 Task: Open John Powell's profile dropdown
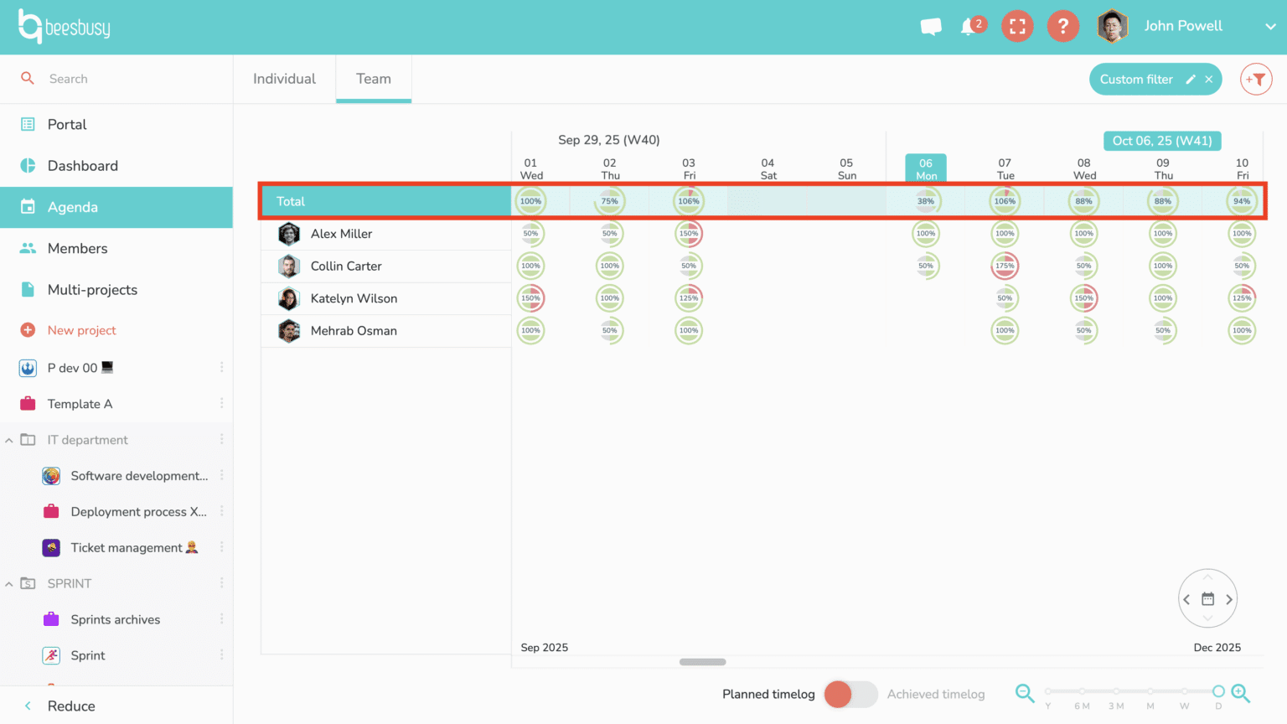[1270, 26]
